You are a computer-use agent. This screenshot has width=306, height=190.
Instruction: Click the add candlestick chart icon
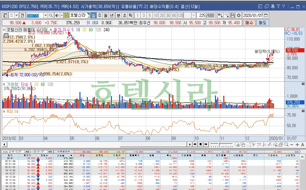point(220,15)
